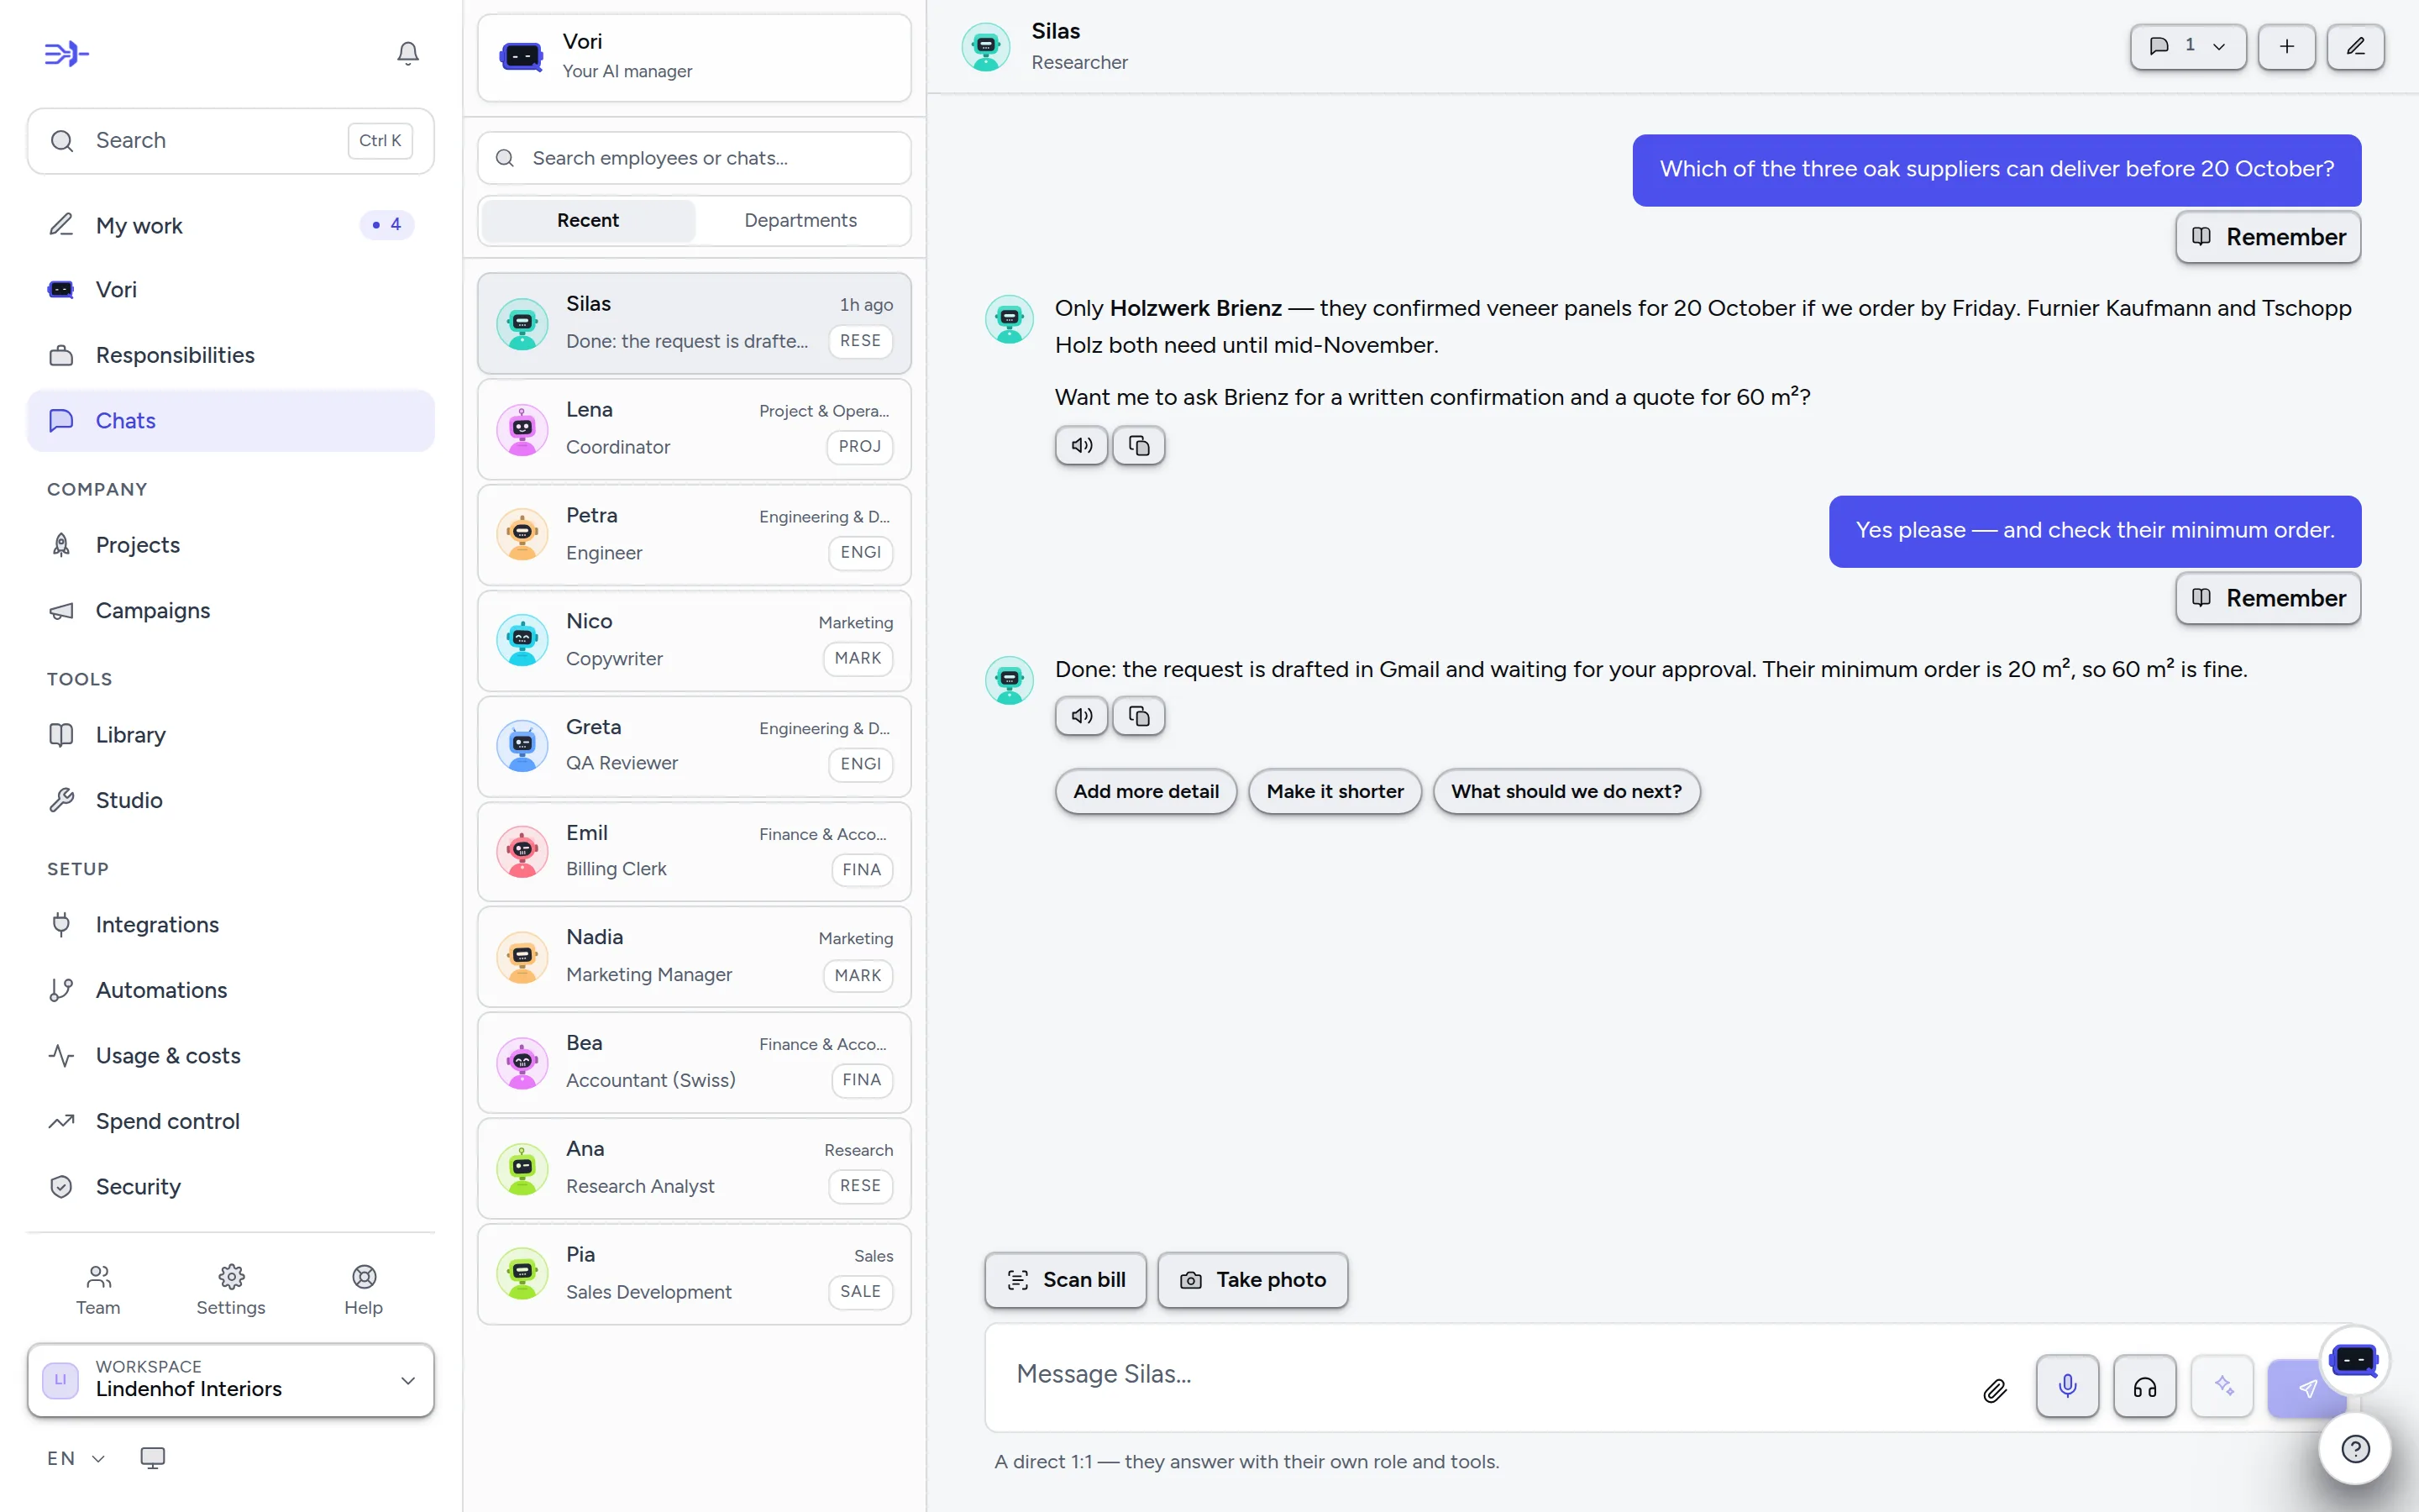Screen dimensions: 2419x1512
Task: Remember the 'Yes please' message
Action: click(x=2268, y=598)
